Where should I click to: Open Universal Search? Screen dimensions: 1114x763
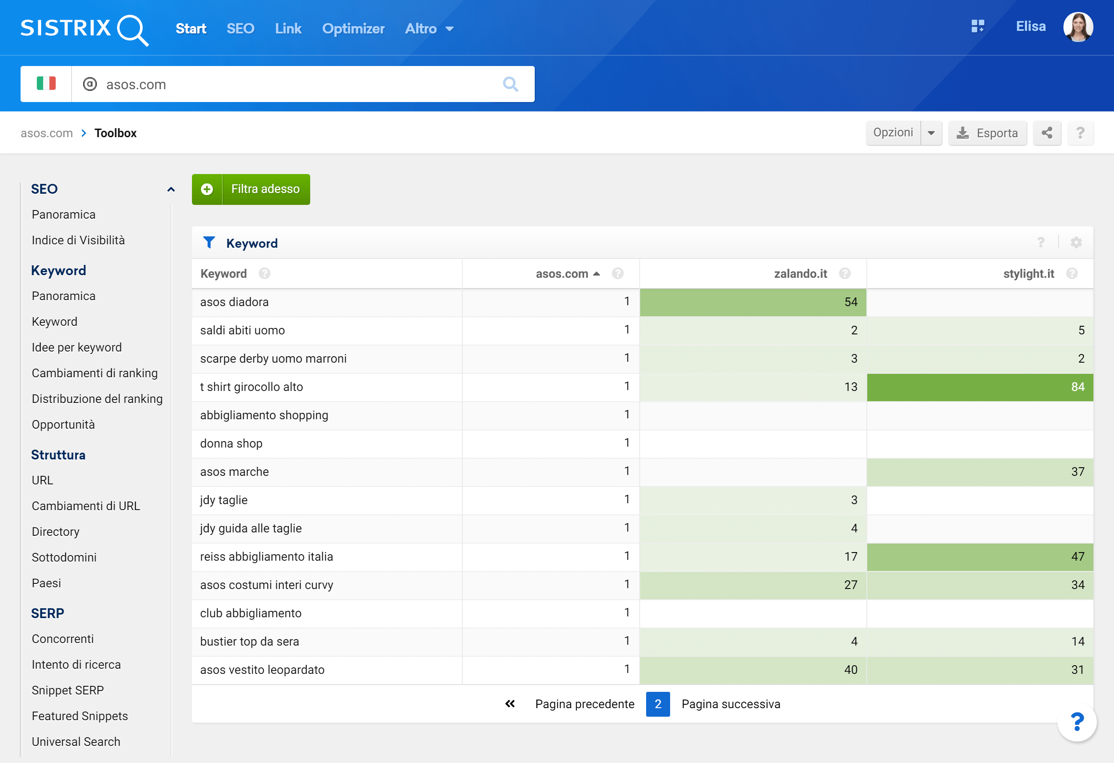(76, 742)
